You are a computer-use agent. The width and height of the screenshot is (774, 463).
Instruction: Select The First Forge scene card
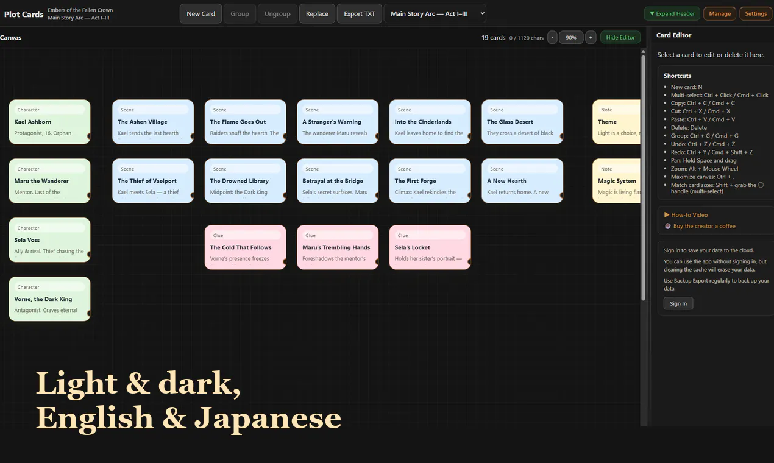[430, 181]
